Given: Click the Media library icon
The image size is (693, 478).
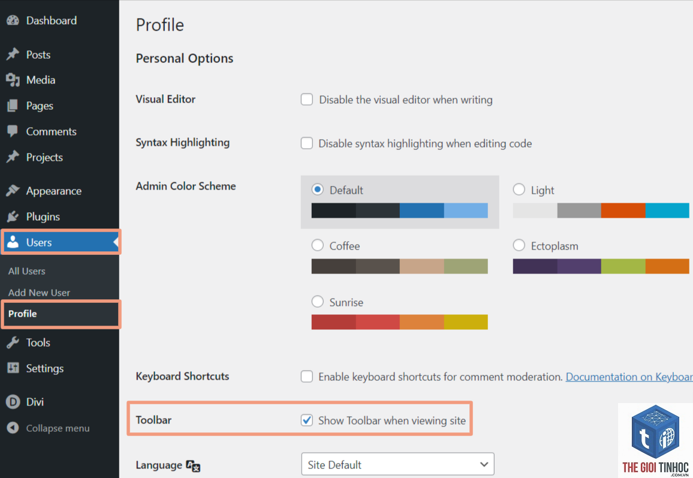Looking at the screenshot, I should pos(13,80).
